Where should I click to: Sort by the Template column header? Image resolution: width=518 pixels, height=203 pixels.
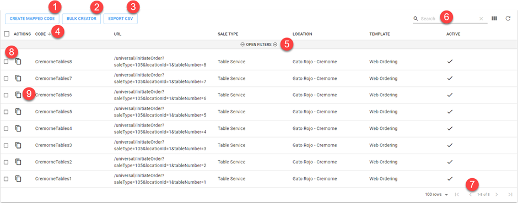point(380,34)
